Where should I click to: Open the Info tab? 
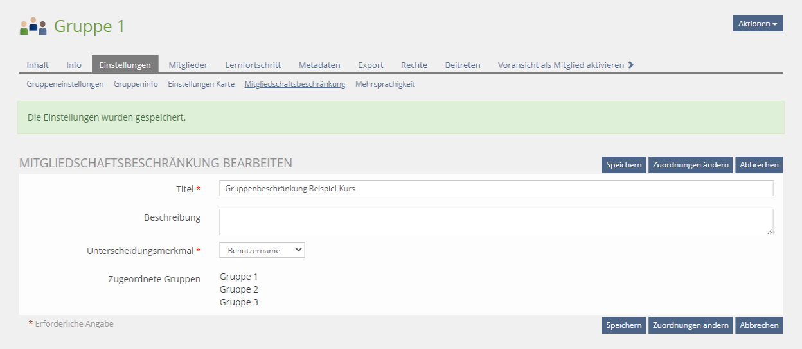(74, 65)
